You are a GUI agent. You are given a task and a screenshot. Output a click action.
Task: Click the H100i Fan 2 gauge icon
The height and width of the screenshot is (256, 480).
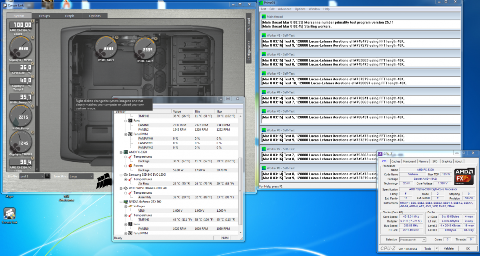coord(146,48)
